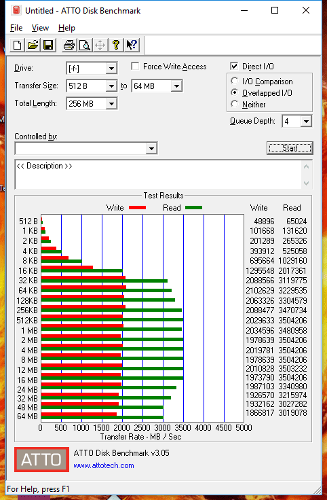Viewport: 327px width, 500px height.
Task: Click the window resize grip in status bar
Action: click(317, 490)
